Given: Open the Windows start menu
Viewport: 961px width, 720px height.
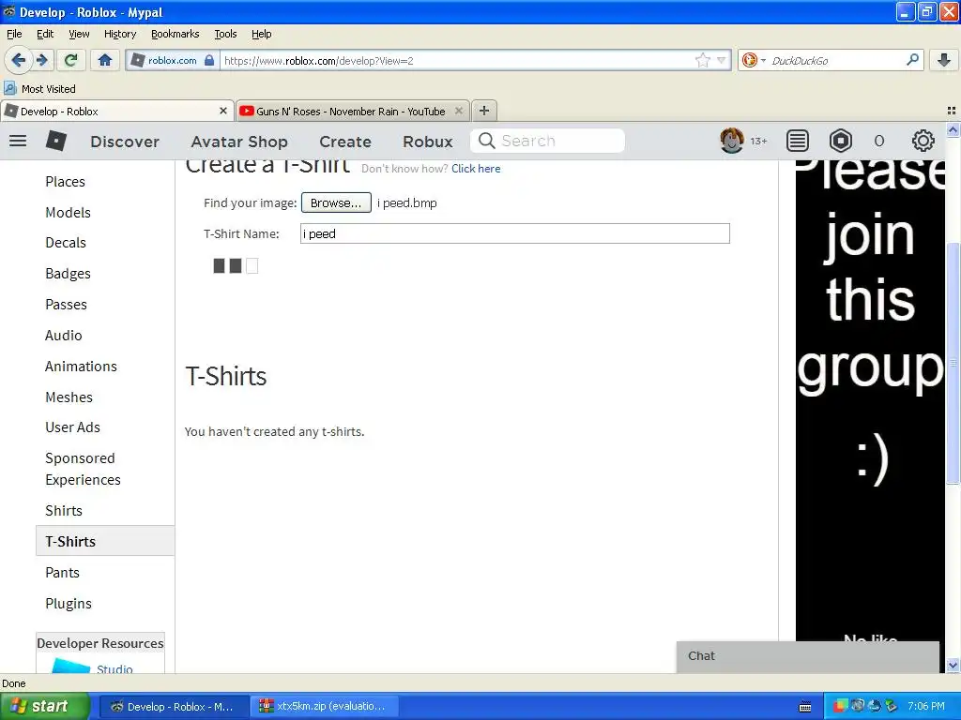Looking at the screenshot, I should pos(45,706).
